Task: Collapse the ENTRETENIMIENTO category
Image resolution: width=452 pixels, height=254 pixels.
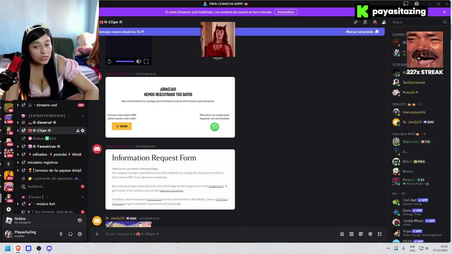Action: click(46, 116)
